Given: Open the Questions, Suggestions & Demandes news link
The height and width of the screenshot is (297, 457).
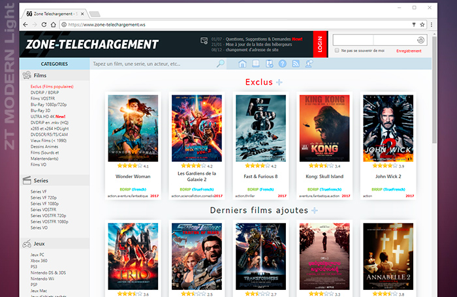Looking at the screenshot, I should [x=258, y=39].
